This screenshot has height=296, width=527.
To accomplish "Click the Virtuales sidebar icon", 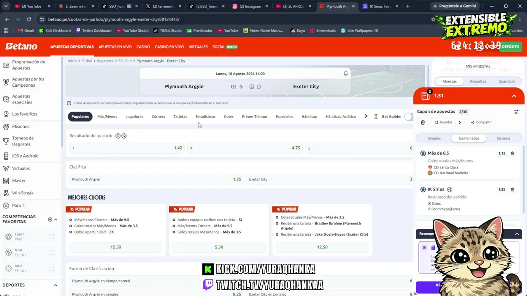I will 6,168.
